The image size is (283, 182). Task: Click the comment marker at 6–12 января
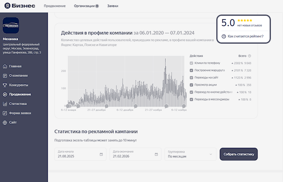pyautogui.click(x=68, y=106)
